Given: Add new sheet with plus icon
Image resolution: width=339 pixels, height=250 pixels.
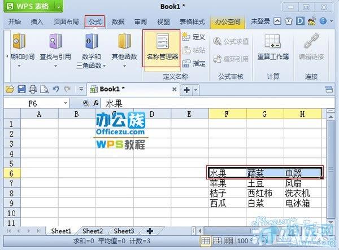Looking at the screenshot, I should (x=150, y=231).
